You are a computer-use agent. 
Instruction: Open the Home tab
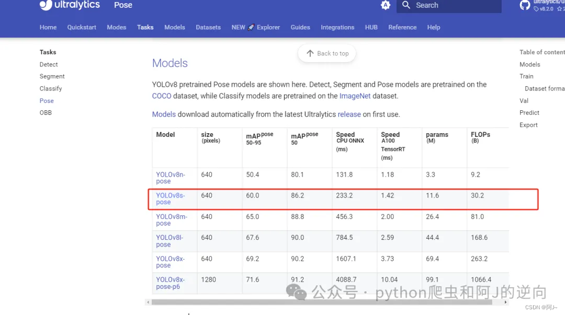coord(48,27)
